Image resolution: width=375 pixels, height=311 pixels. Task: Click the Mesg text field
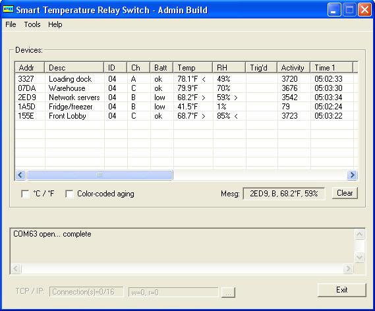click(284, 194)
